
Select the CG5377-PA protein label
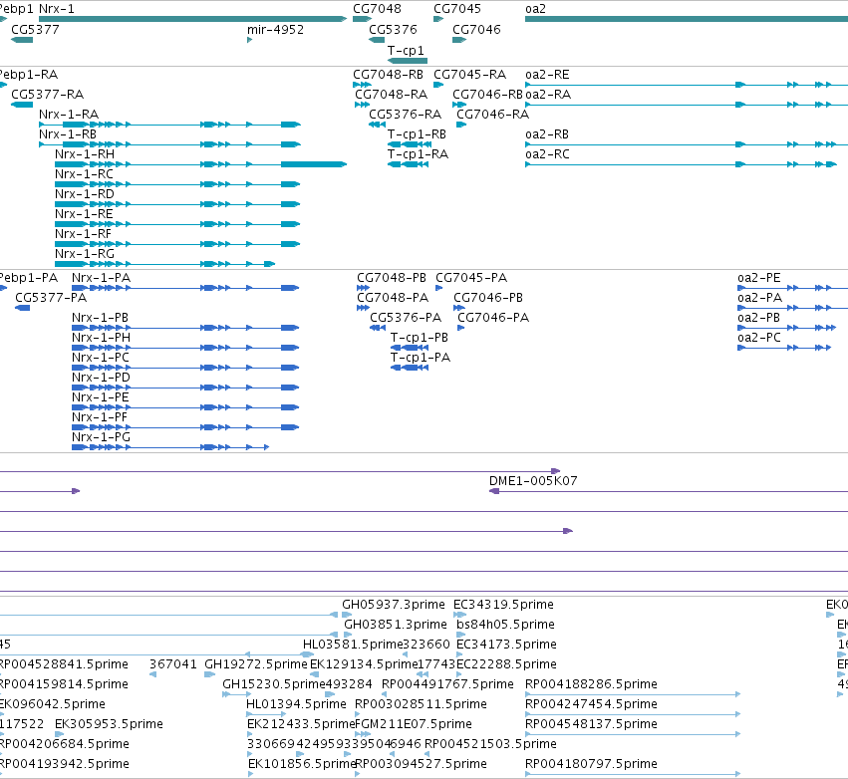click(x=51, y=298)
